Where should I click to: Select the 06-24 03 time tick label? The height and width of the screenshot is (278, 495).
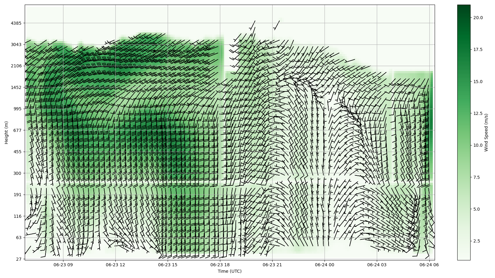(x=377, y=265)
